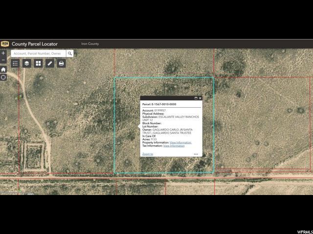Open the measurement ruler tool

(50, 63)
